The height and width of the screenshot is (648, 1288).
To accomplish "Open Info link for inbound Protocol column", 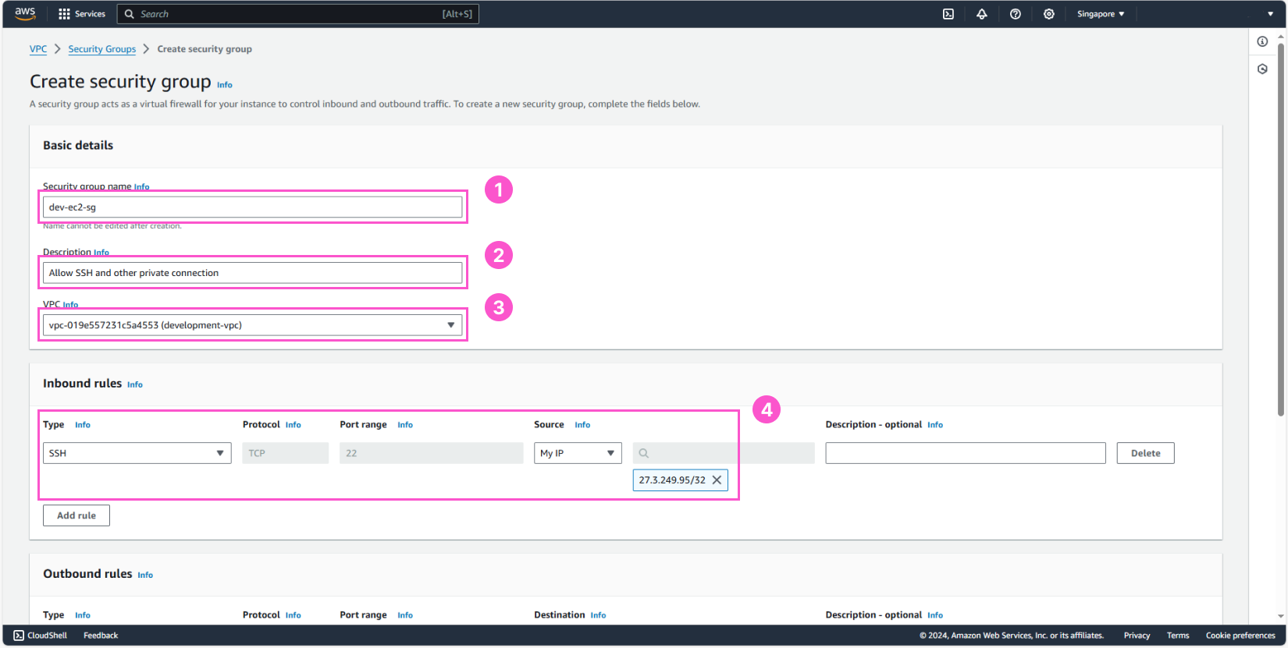I will coord(293,425).
